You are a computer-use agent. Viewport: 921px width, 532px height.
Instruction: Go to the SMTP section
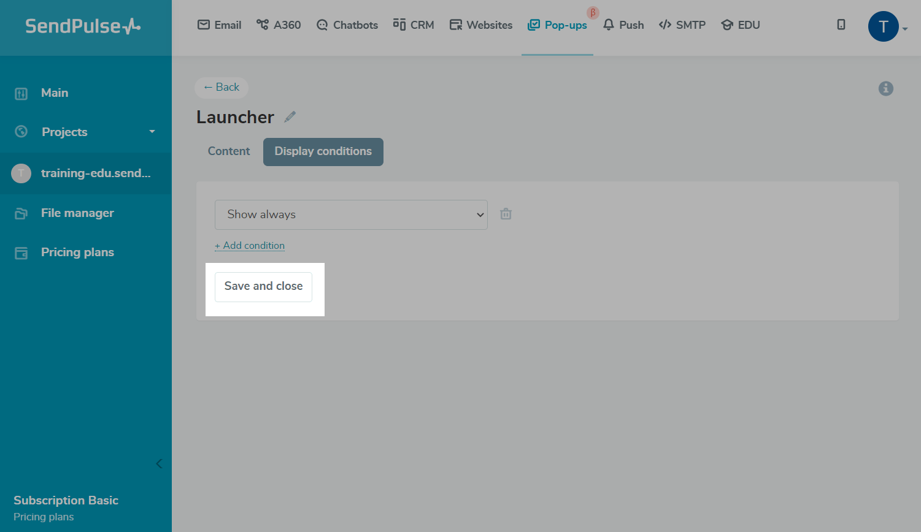[x=682, y=25]
